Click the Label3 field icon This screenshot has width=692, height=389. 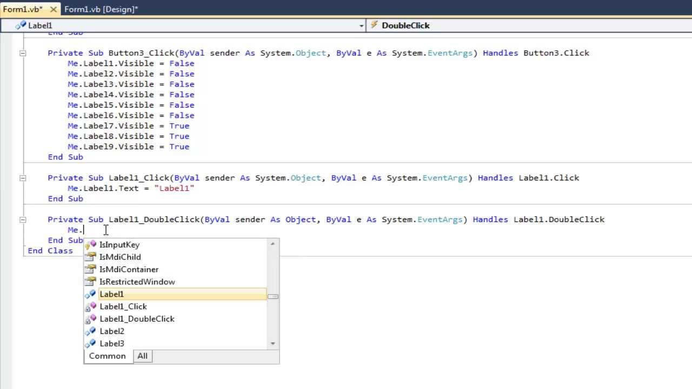tap(91, 344)
